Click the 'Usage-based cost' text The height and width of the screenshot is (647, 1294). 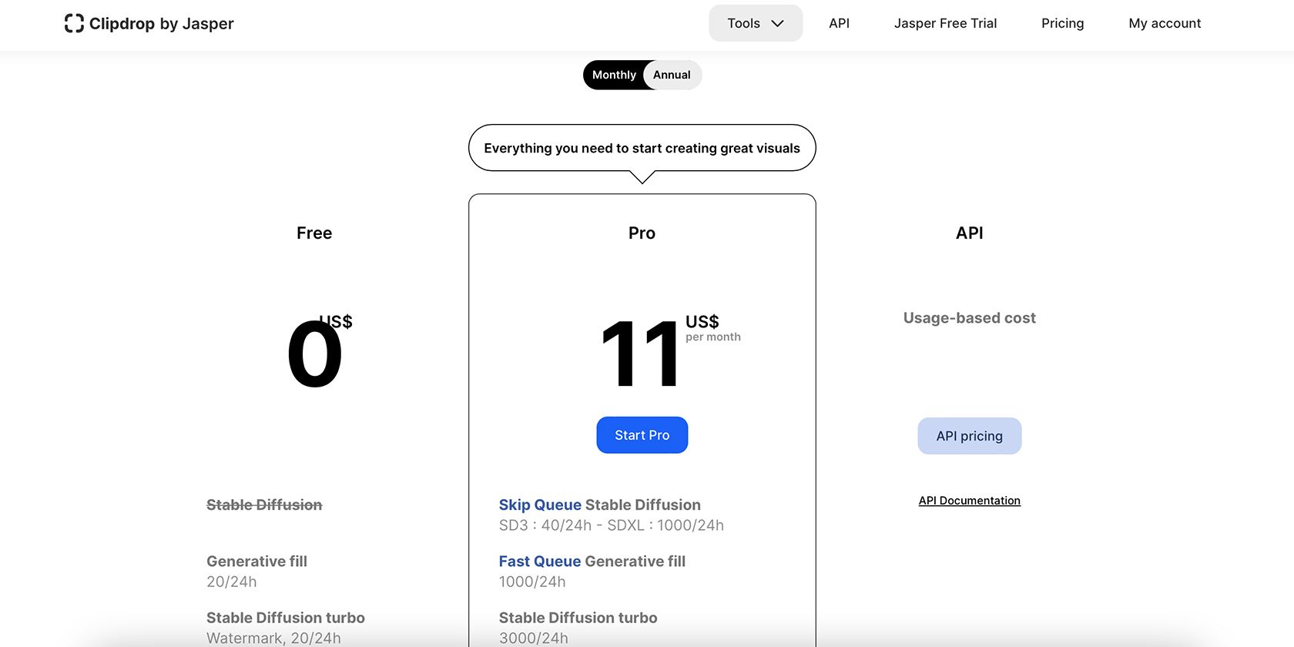click(x=969, y=318)
